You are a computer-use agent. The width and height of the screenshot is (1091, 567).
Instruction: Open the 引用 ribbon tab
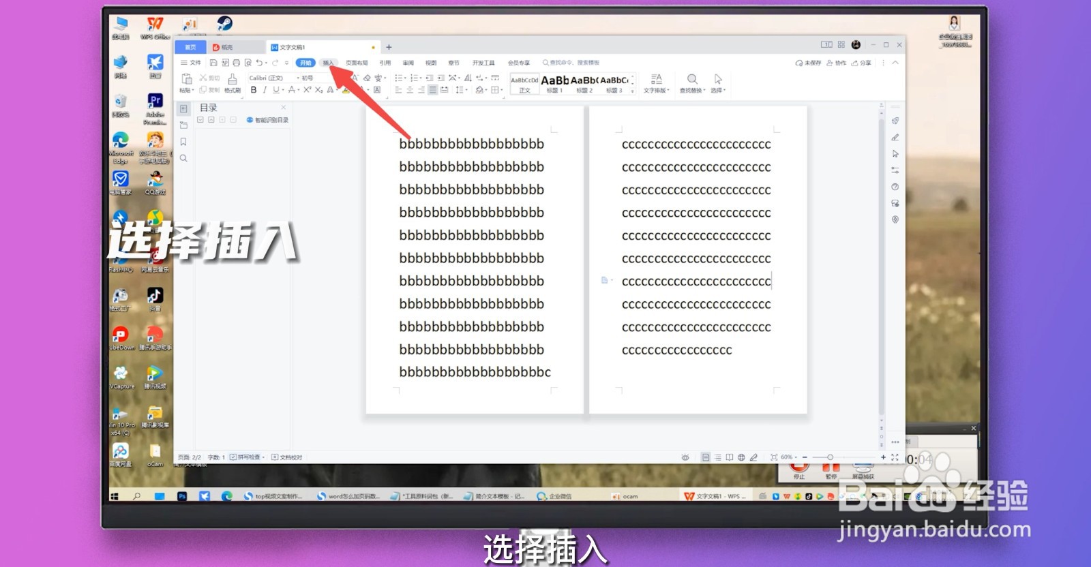point(385,63)
